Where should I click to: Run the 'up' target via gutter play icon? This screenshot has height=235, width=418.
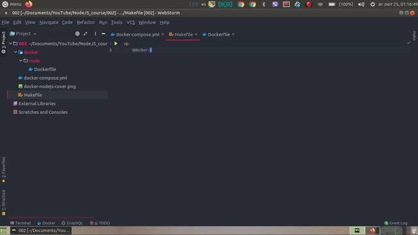[116, 44]
